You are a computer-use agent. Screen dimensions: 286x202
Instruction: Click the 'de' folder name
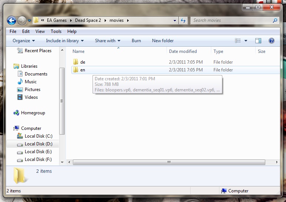pos(83,62)
